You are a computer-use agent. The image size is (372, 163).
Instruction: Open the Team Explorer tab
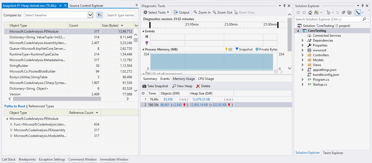pyautogui.click(x=333, y=153)
